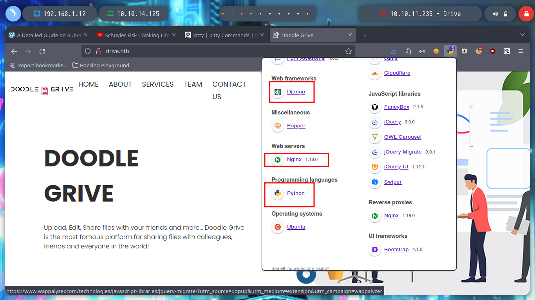This screenshot has height=300, width=535.
Task: Open the Nginx link under Reverse proxies
Action: [391, 216]
